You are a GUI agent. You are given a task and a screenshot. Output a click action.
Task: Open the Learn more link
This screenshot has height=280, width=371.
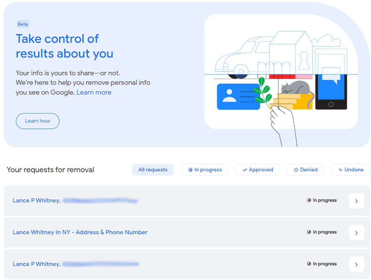tap(94, 92)
